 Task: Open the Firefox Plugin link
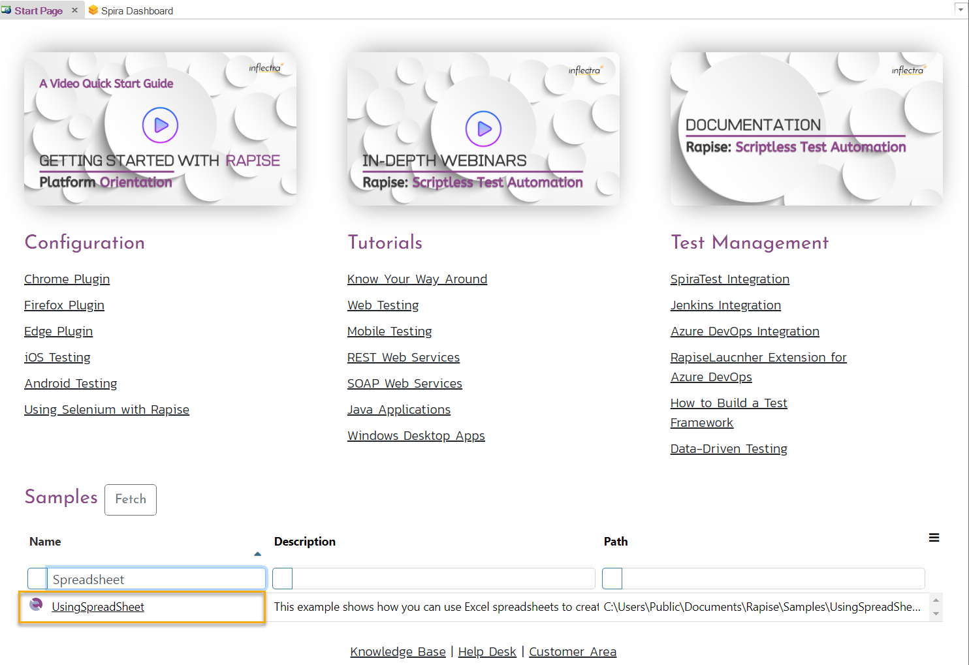click(64, 305)
